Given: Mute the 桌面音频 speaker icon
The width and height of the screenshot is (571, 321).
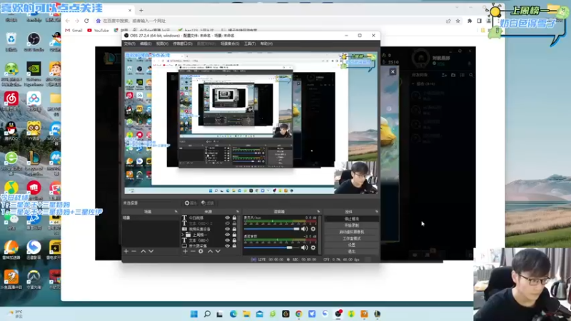Looking at the screenshot, I should (x=304, y=248).
